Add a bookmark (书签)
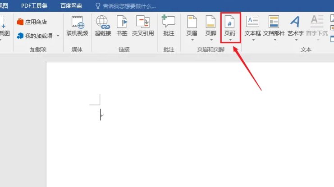334x187 pixels. (x=122, y=26)
